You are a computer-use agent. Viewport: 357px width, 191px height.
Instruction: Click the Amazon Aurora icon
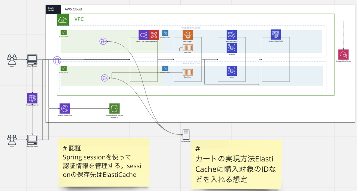pos(231,35)
